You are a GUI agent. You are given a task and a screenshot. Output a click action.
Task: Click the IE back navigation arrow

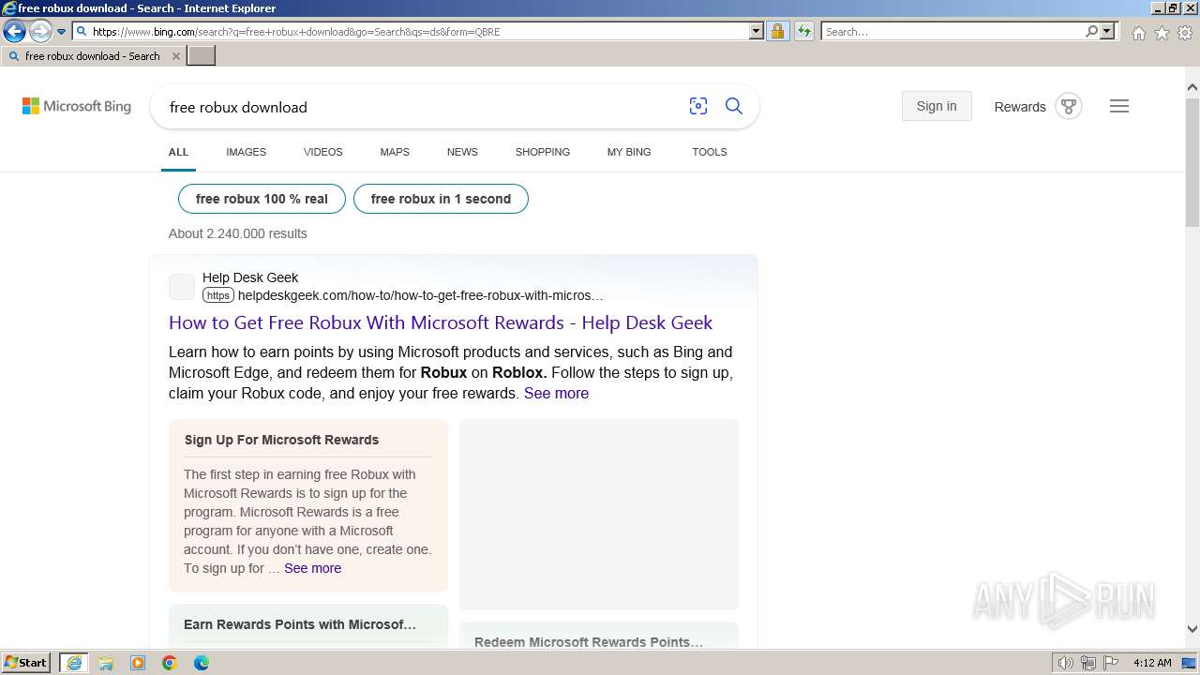(x=14, y=31)
